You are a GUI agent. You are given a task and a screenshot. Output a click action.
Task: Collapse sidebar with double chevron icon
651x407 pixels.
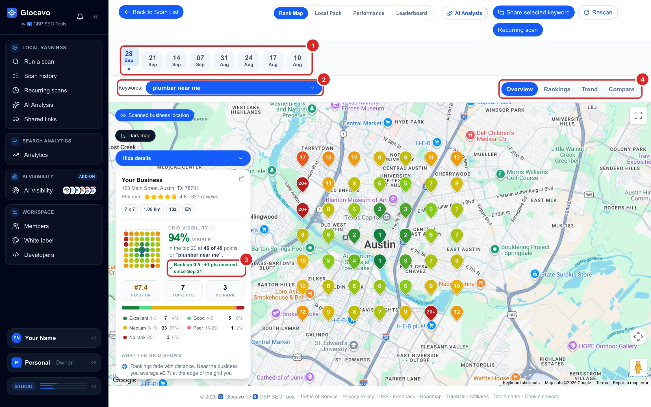pos(96,17)
